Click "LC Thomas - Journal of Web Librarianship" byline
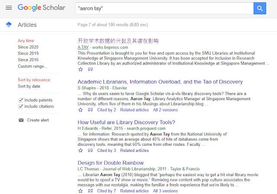Image resolution: width=277 pixels, height=194 pixels. 117,169
